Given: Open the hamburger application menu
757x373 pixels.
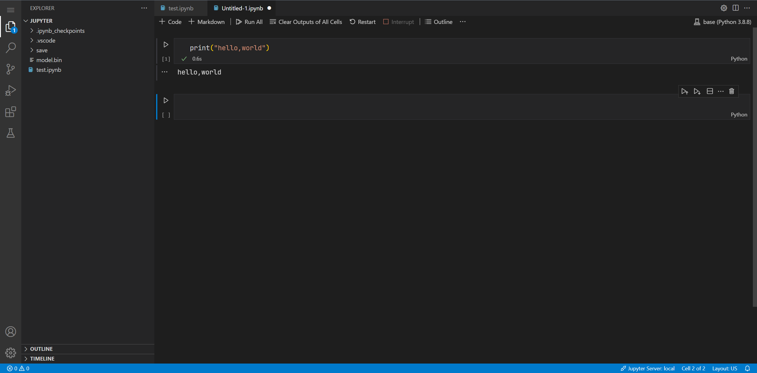Looking at the screenshot, I should point(11,10).
